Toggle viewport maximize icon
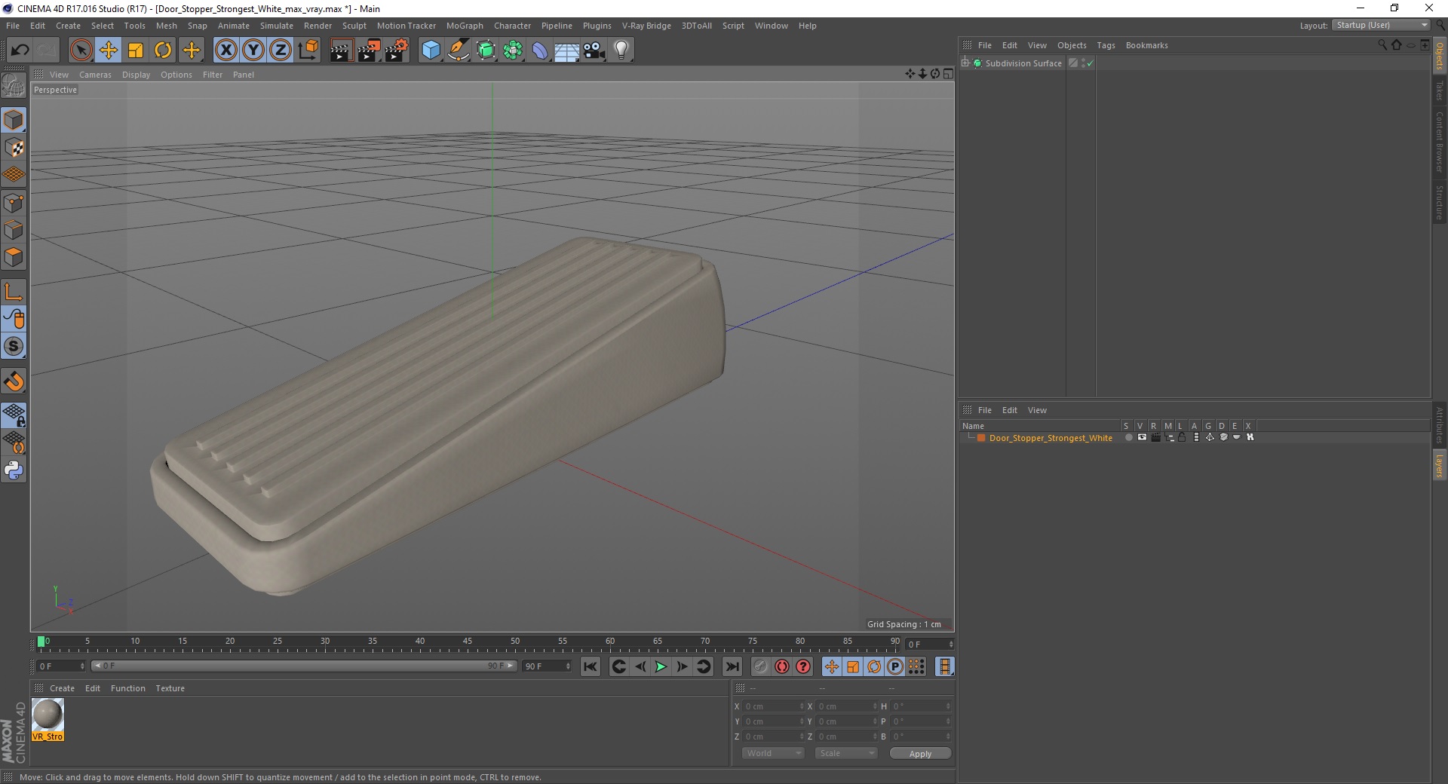The width and height of the screenshot is (1448, 784). (948, 74)
